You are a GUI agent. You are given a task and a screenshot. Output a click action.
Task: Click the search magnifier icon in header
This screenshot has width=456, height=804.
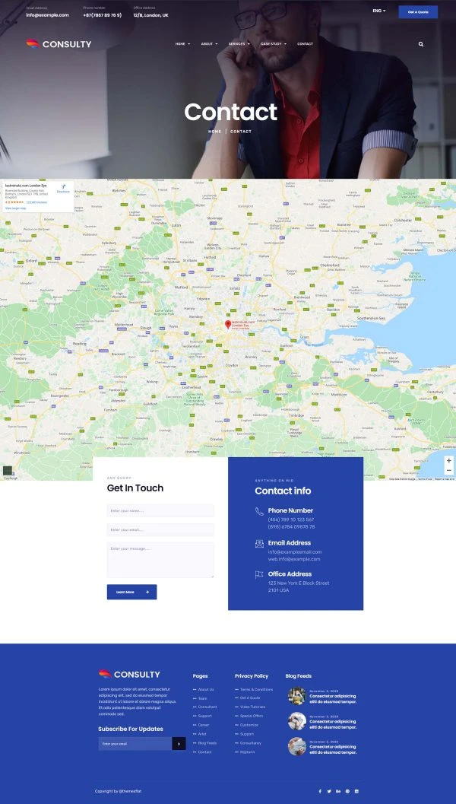tap(421, 44)
